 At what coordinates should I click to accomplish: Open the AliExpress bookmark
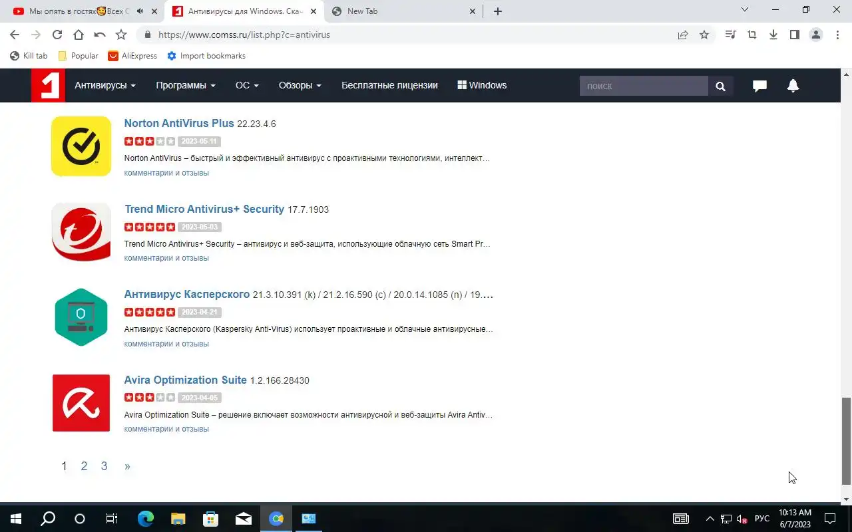(132, 56)
